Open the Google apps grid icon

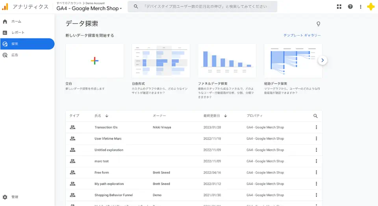point(339,7)
